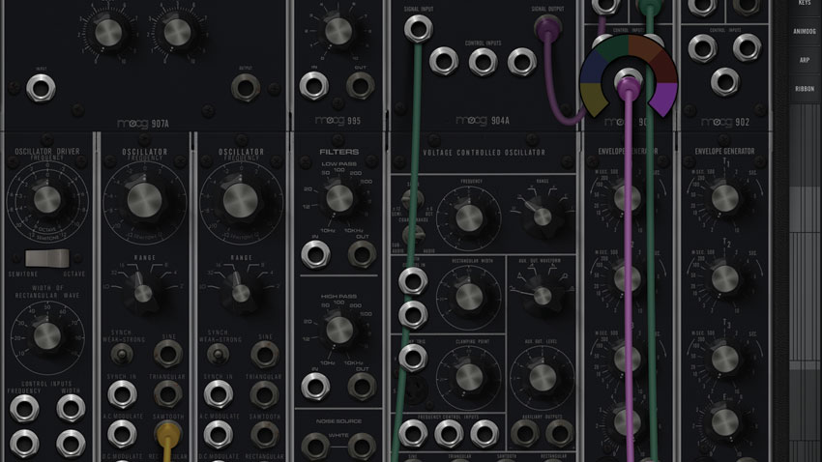
Task: Toggle the VCO Sub Audio/Audio switch
Action: click(413, 234)
